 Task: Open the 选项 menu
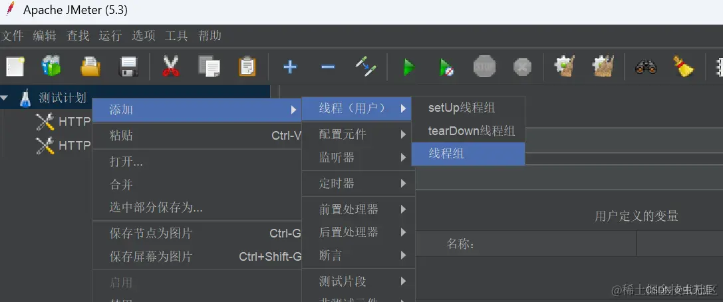144,35
